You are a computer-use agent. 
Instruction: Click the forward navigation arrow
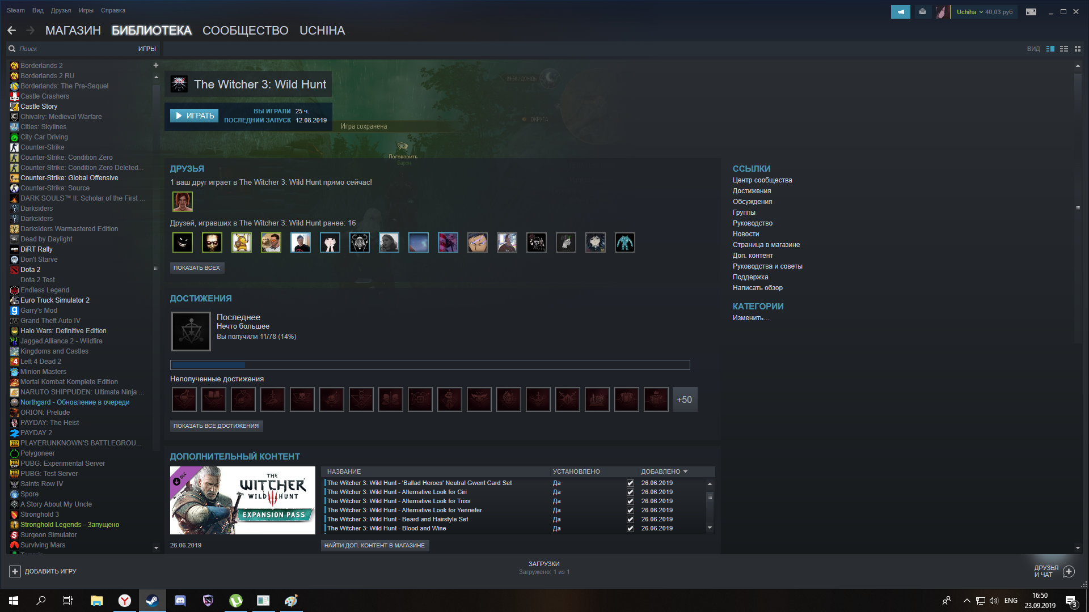(x=31, y=31)
